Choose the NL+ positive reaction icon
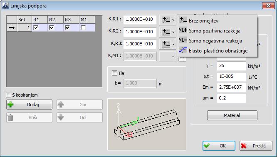This screenshot has height=157, width=277. [183, 30]
